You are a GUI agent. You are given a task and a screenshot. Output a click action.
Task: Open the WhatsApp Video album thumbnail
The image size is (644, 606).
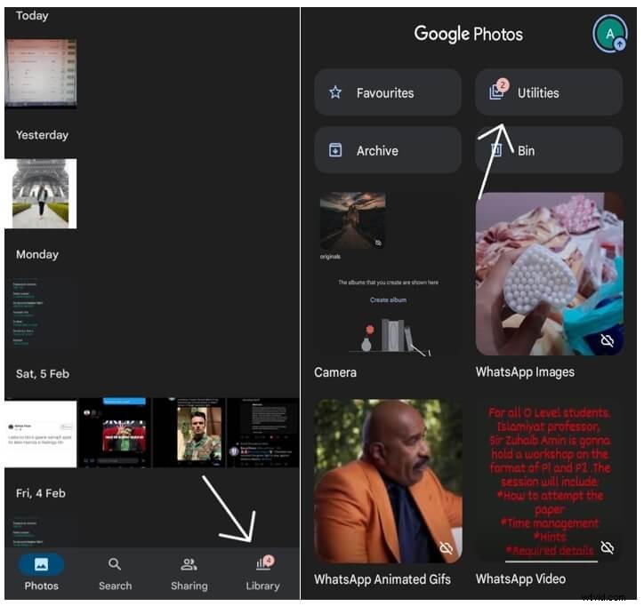click(549, 481)
